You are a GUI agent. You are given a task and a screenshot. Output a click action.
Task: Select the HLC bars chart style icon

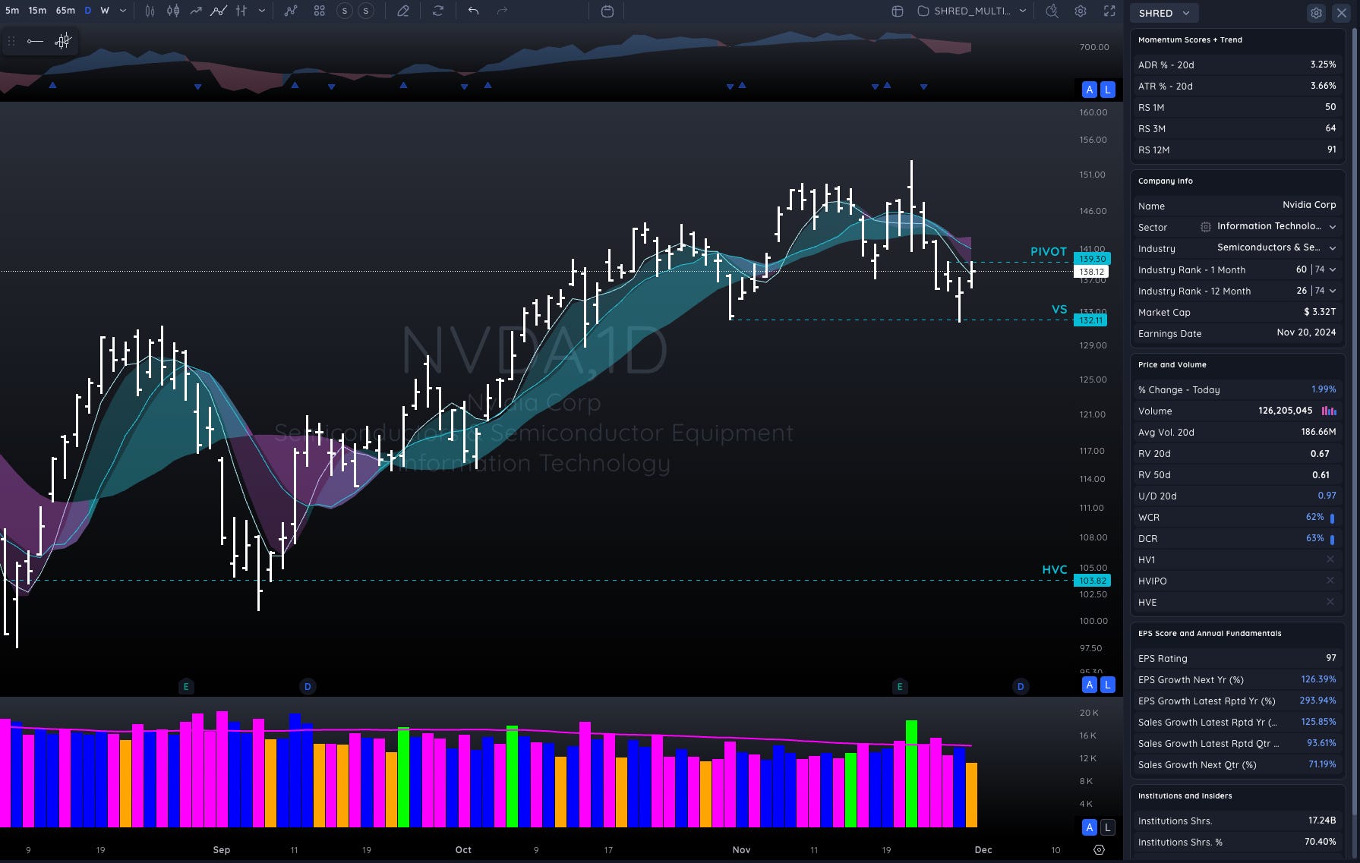click(x=241, y=11)
